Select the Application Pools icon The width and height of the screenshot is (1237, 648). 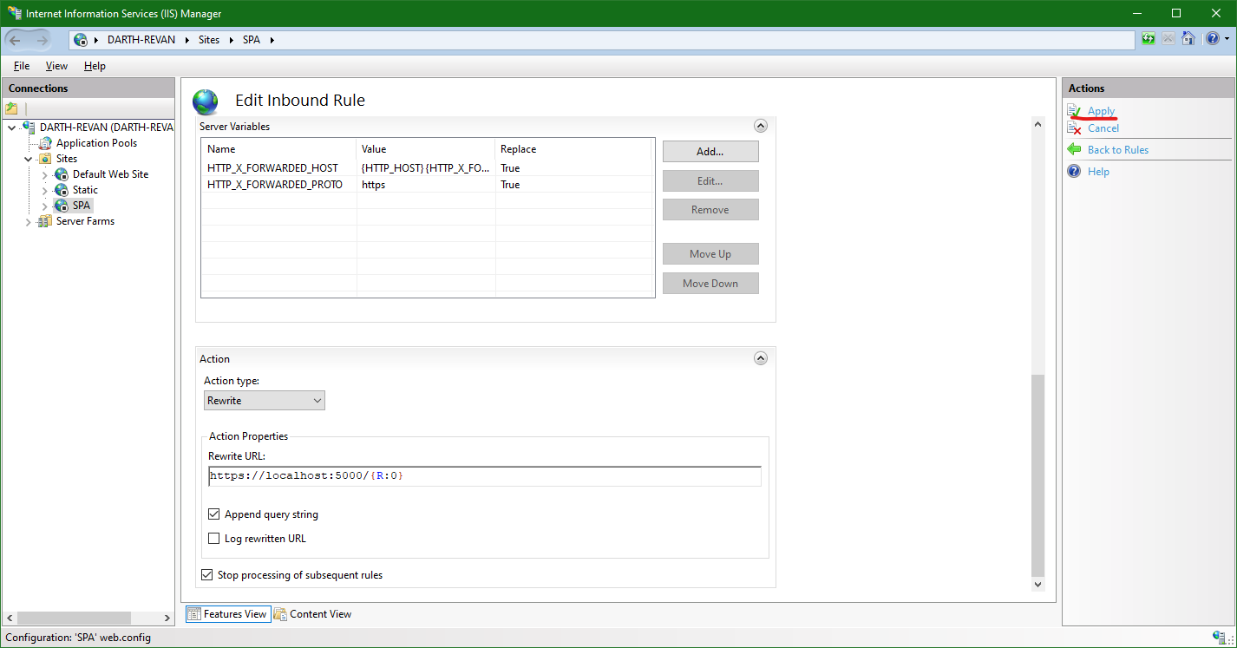[x=44, y=142]
